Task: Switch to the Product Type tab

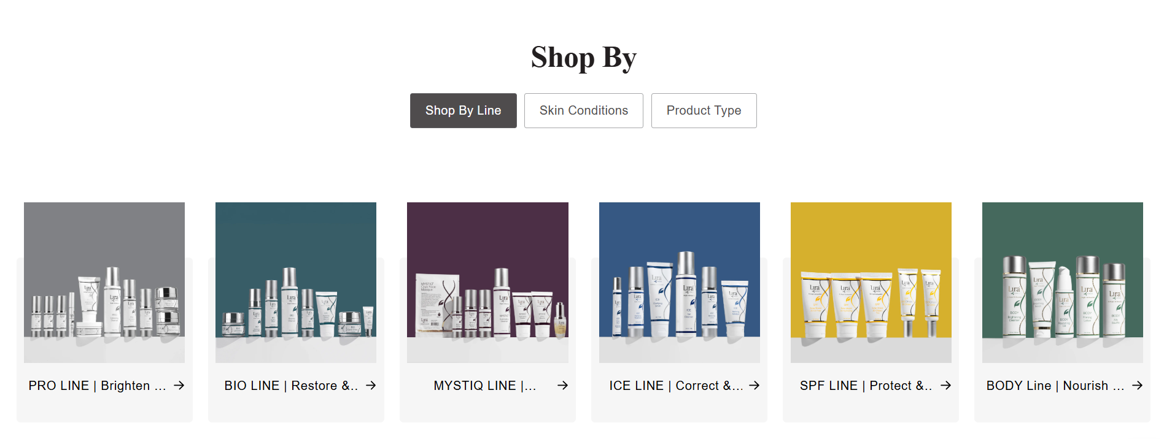Action: pyautogui.click(x=704, y=111)
